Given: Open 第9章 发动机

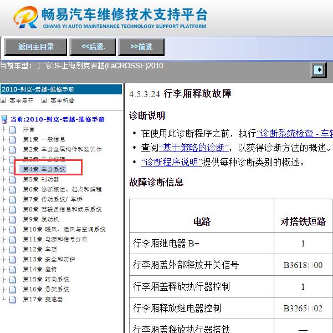Looking at the screenshot, I should (41, 219).
